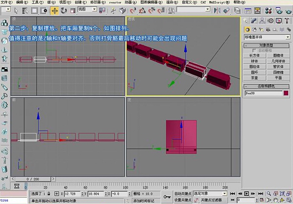Switch to Motion panel tab
The width and height of the screenshot is (293, 204).
point(270,21)
